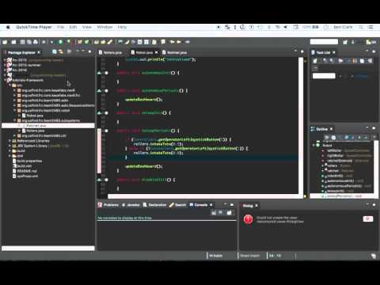Open the Declaration tab
Image resolution: width=380 pixels, height=285 pixels.
(x=154, y=205)
